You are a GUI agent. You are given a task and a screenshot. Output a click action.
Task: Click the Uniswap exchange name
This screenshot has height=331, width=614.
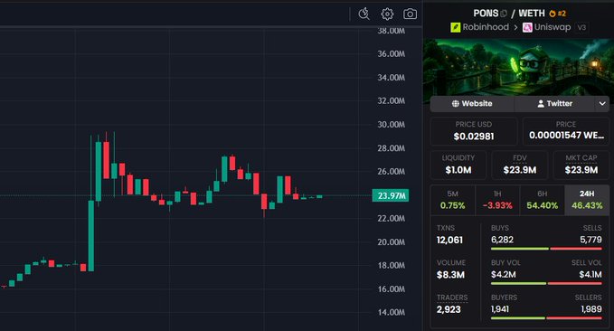(553, 27)
